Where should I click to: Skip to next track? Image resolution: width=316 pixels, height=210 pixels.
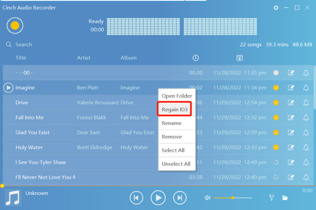click(180, 198)
